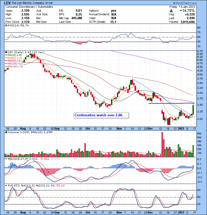
Task: Click the MACD(8,17,9) indicator label
Action: pos(18,159)
